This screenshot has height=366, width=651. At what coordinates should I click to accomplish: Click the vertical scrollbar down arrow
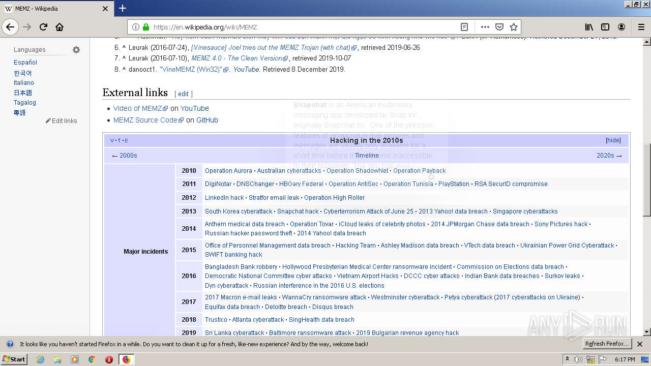click(646, 332)
